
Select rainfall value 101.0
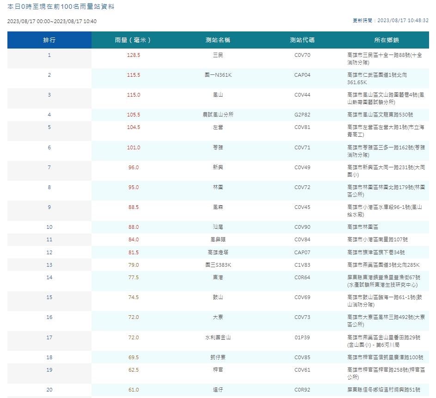(134, 147)
